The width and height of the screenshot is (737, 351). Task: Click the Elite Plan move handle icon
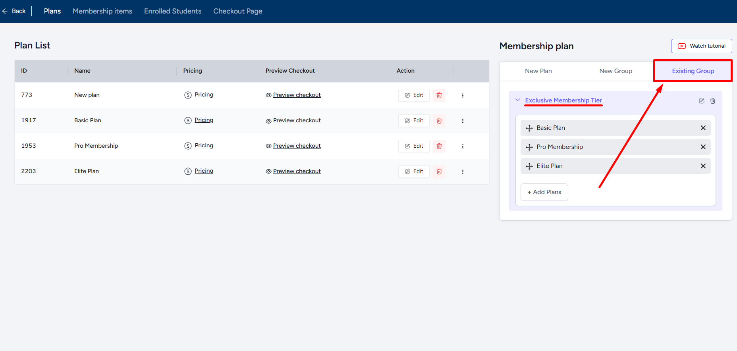click(x=529, y=166)
